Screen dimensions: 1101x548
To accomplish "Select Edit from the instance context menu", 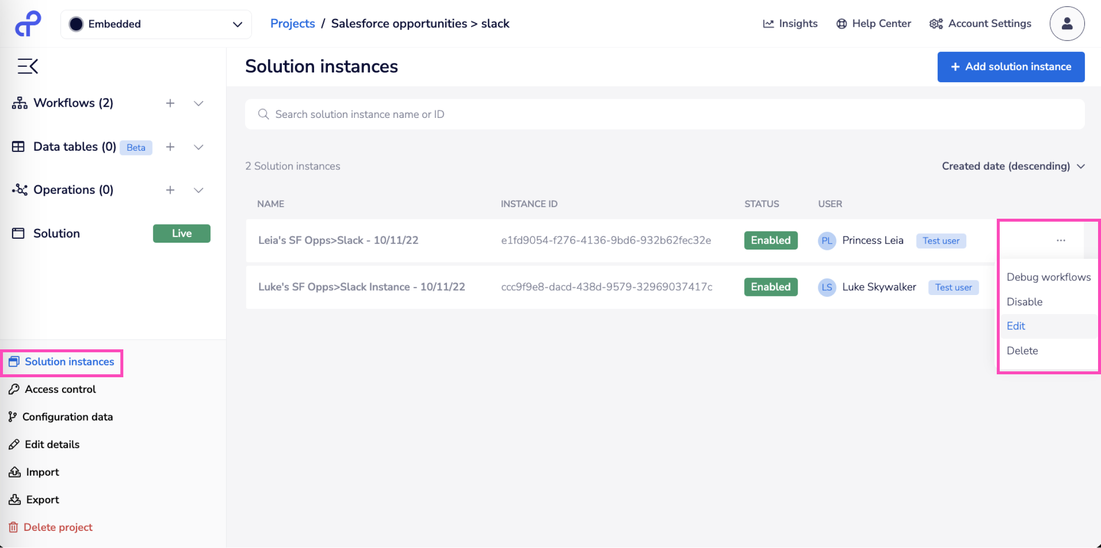I will (x=1016, y=326).
